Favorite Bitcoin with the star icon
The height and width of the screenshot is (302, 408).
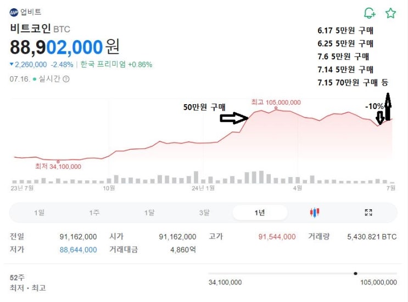390,13
